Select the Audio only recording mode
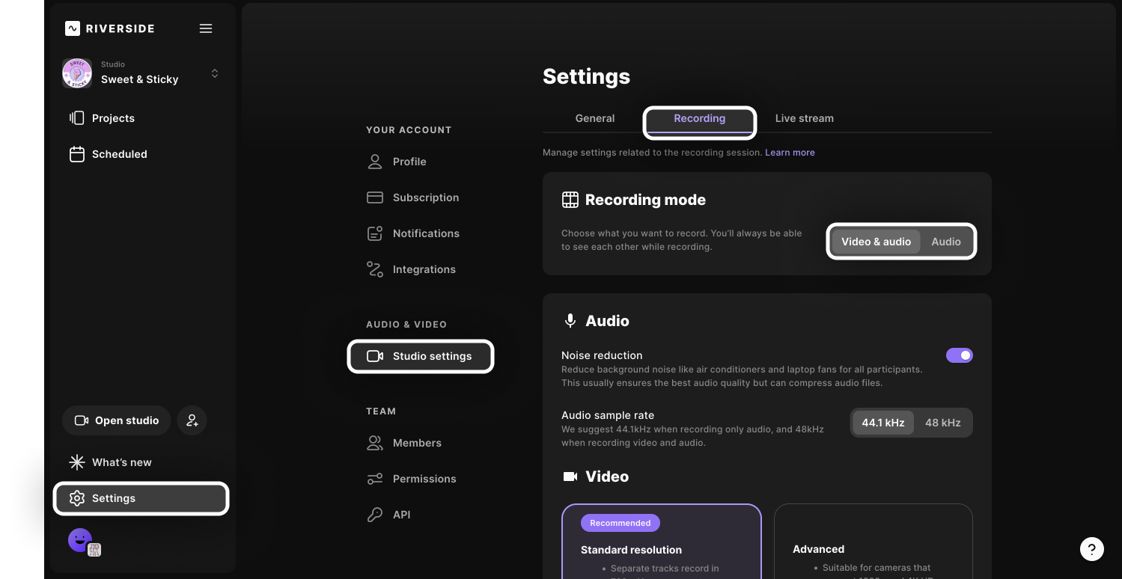 coord(945,242)
